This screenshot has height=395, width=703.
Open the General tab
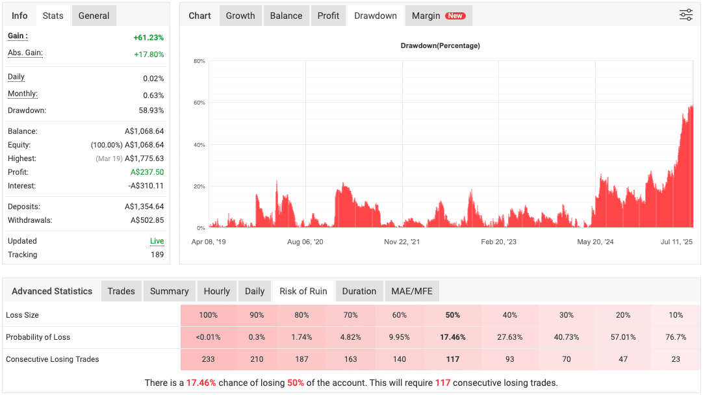tap(94, 15)
